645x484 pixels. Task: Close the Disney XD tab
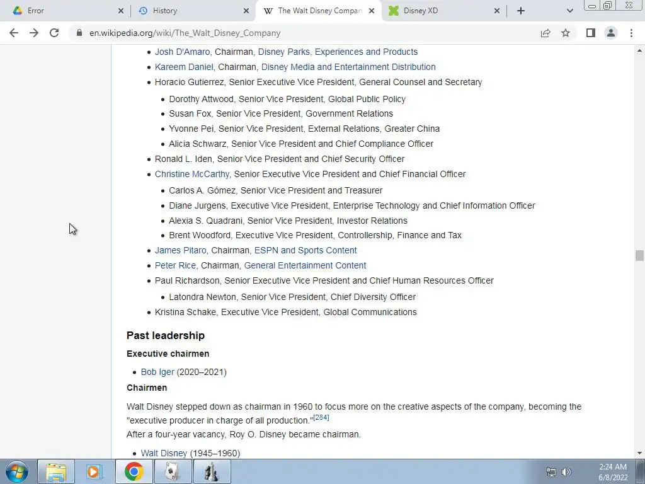[497, 11]
